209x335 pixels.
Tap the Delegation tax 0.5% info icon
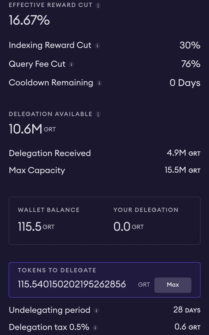(95, 327)
